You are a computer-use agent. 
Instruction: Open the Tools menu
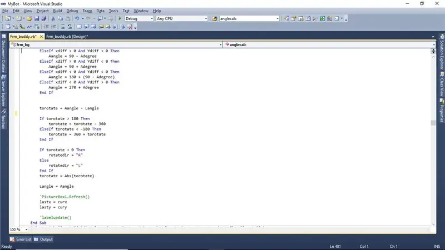(113, 11)
